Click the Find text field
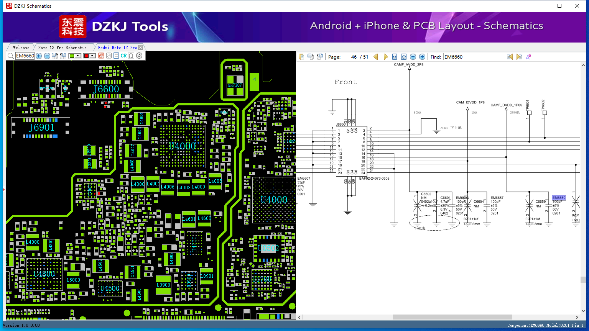 tap(474, 57)
